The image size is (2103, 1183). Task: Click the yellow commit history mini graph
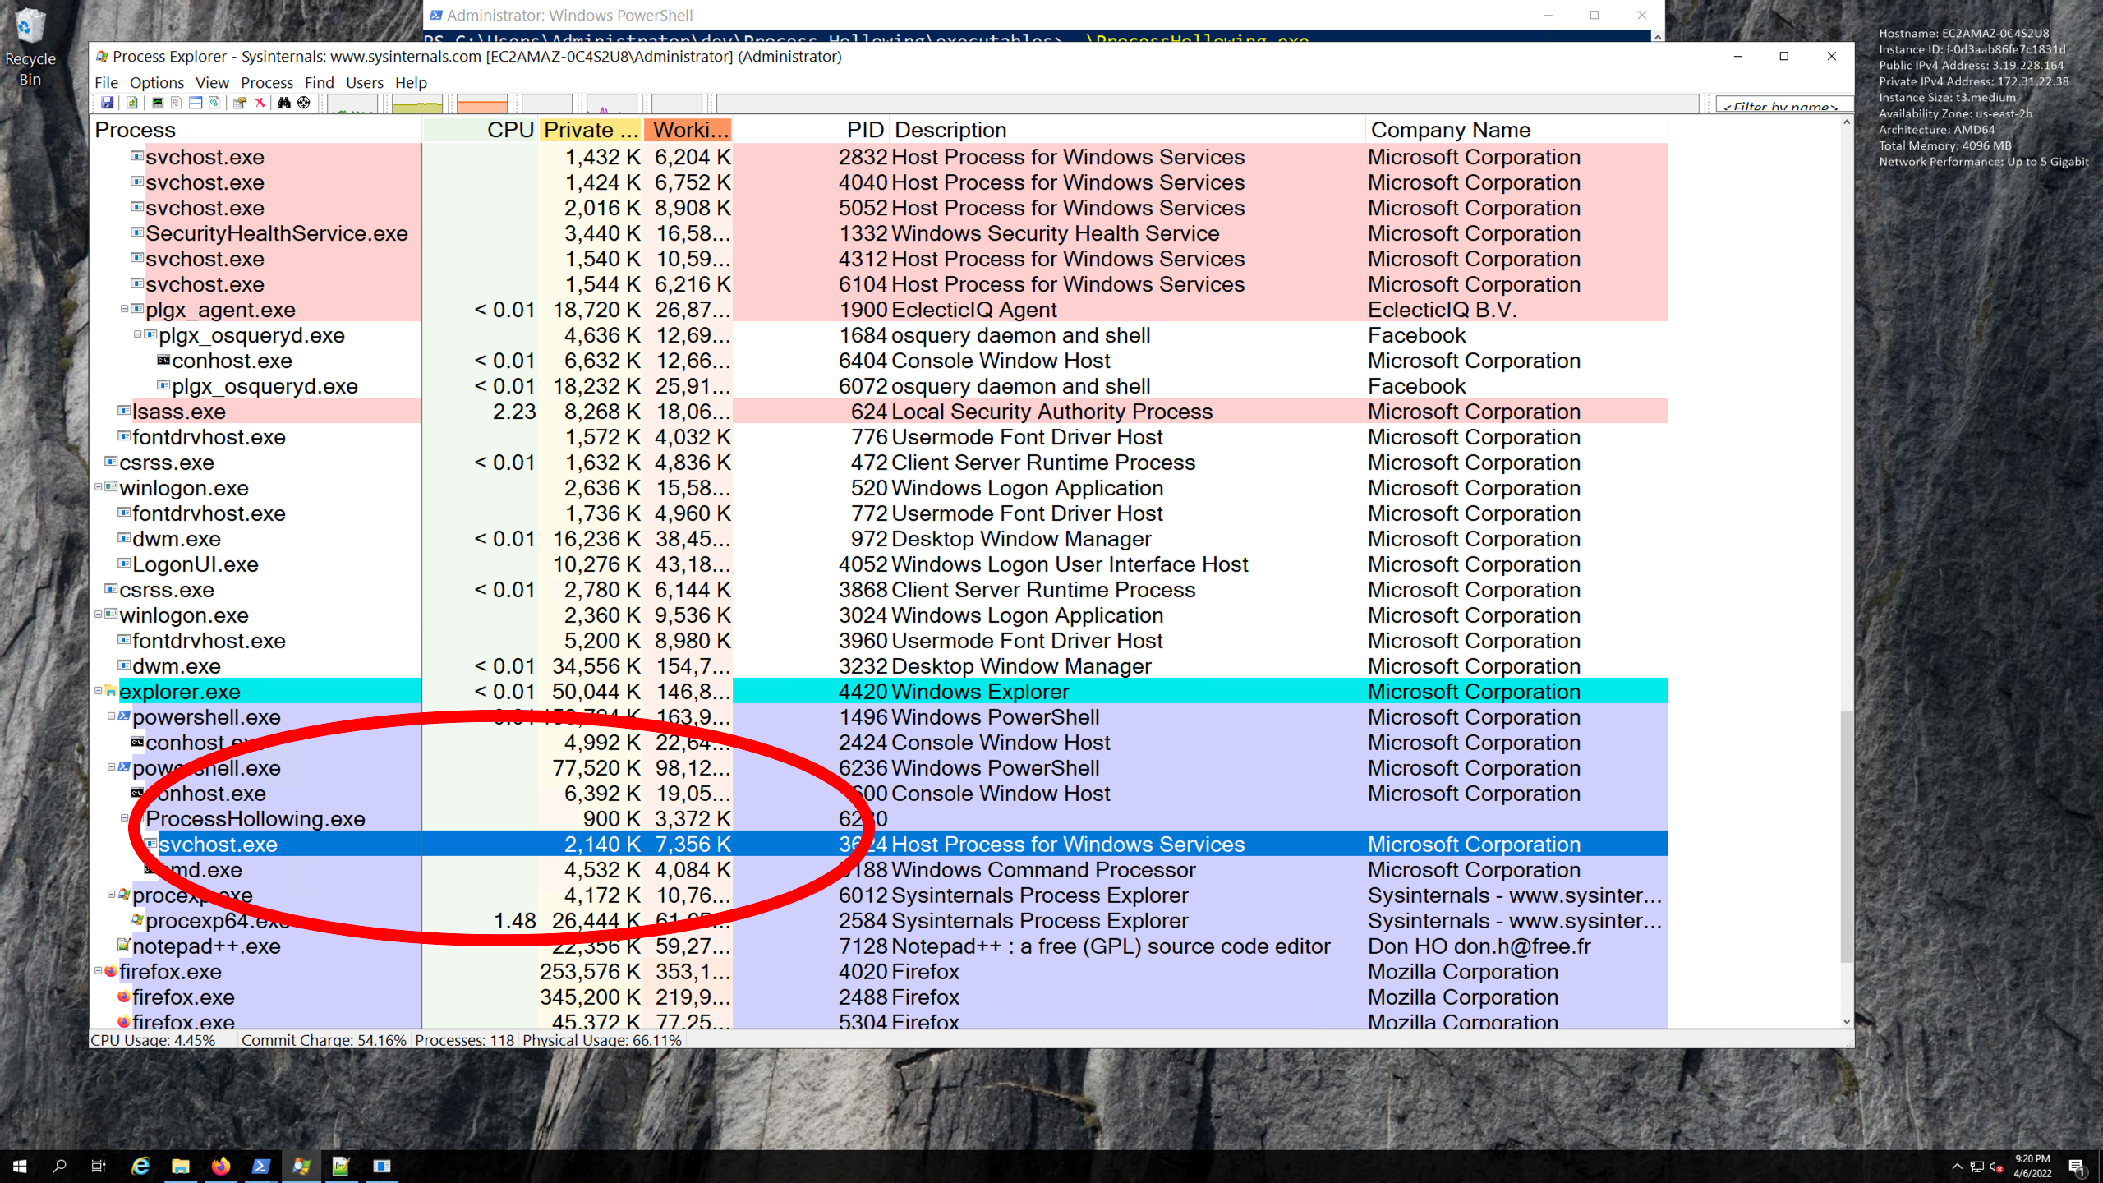tap(417, 104)
